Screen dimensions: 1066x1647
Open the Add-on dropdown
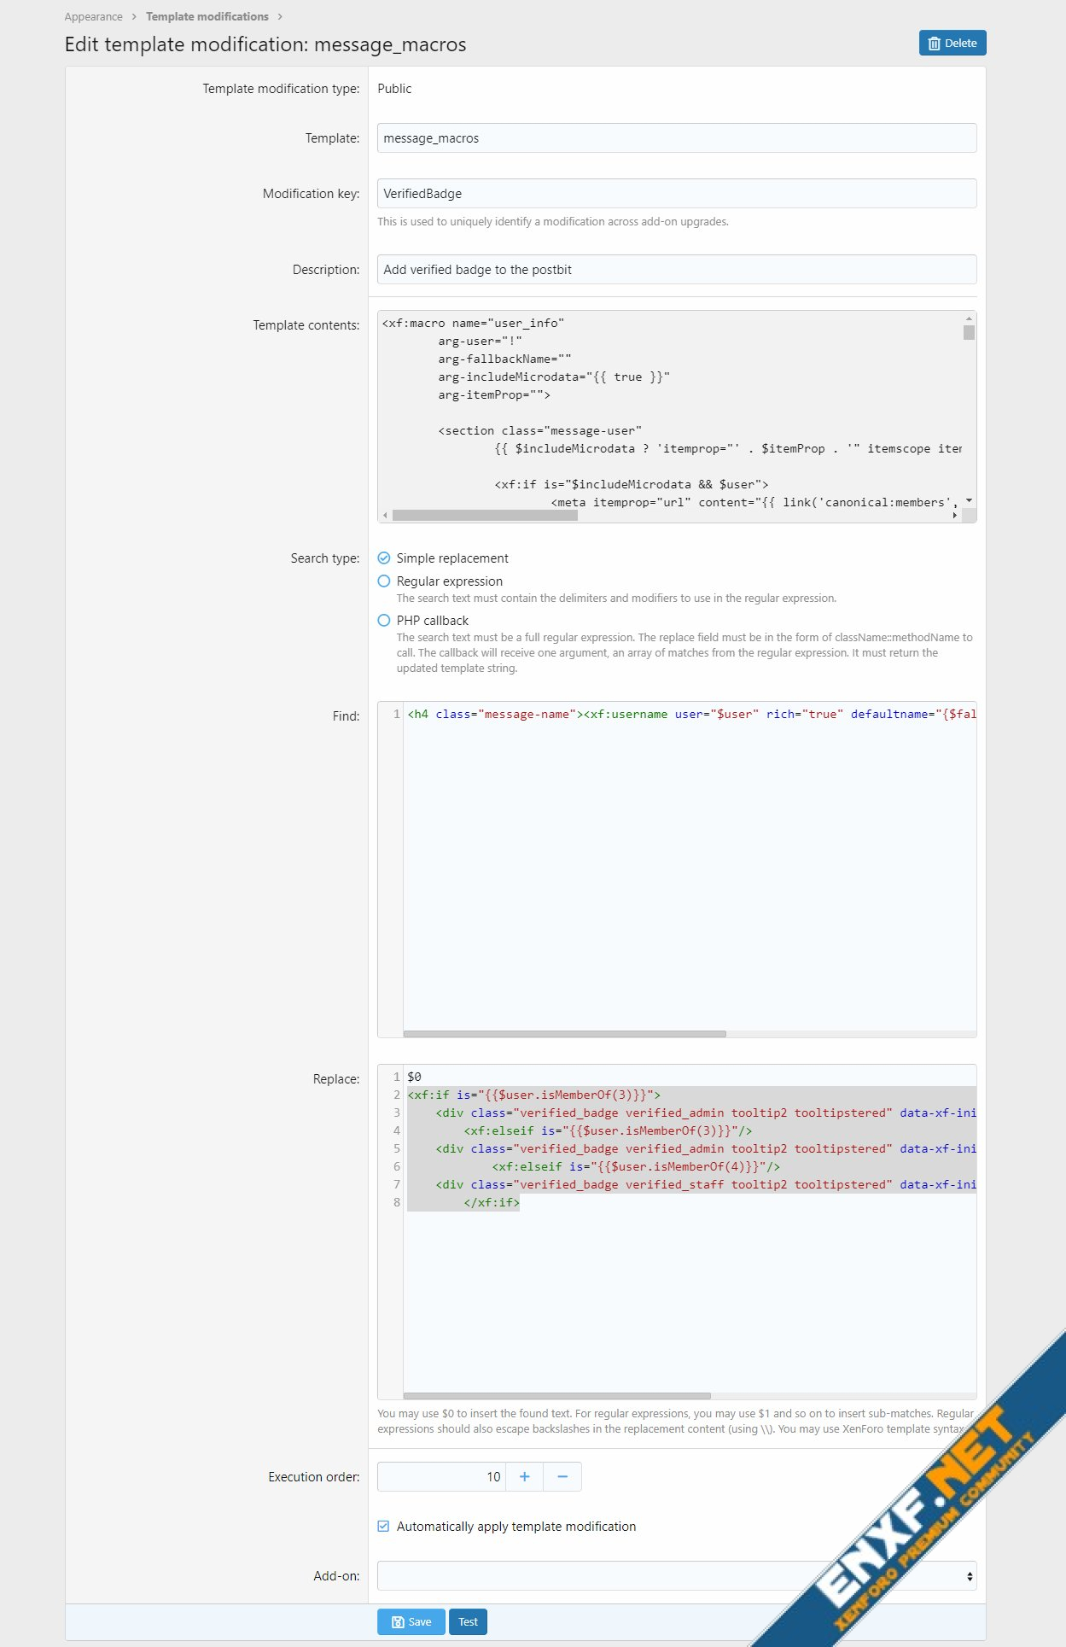click(676, 1575)
